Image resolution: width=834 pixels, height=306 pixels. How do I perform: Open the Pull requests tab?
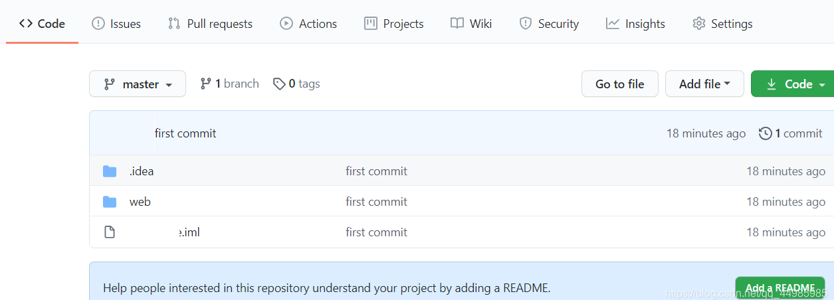pyautogui.click(x=210, y=24)
